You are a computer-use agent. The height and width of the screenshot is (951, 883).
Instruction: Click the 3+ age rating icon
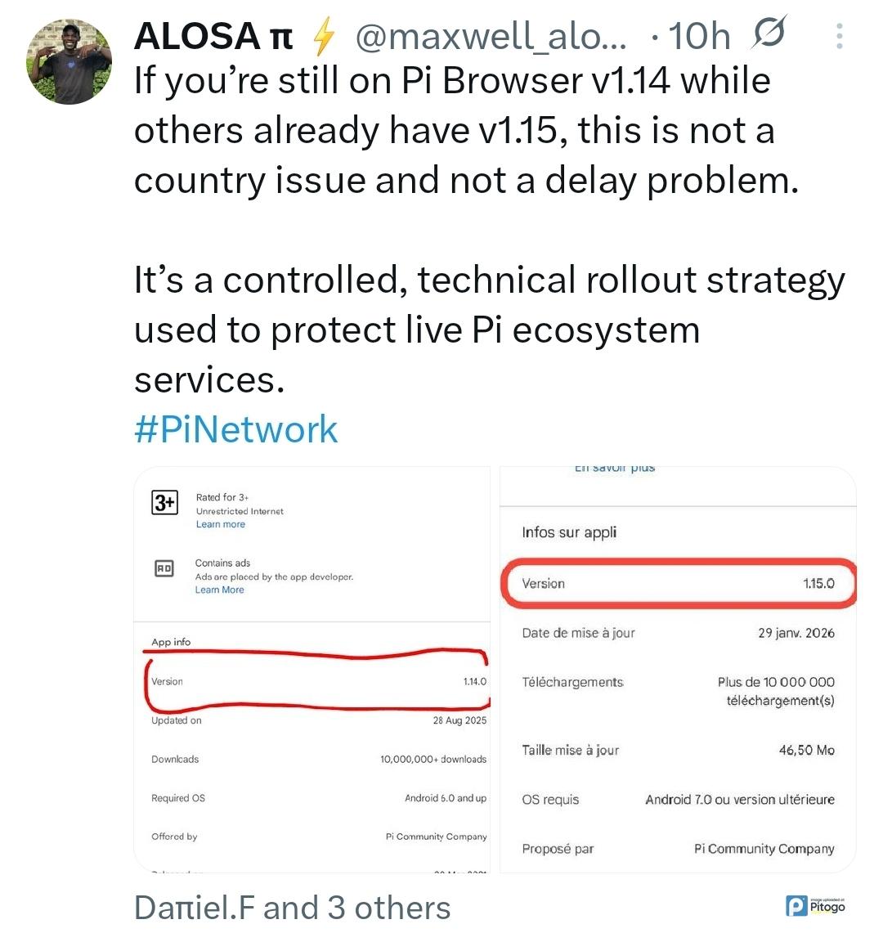165,502
